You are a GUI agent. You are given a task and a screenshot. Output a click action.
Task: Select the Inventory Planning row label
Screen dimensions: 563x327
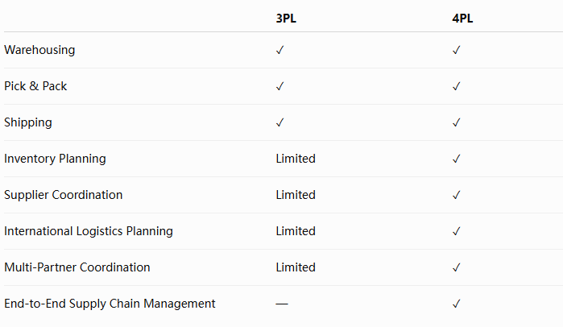55,159
